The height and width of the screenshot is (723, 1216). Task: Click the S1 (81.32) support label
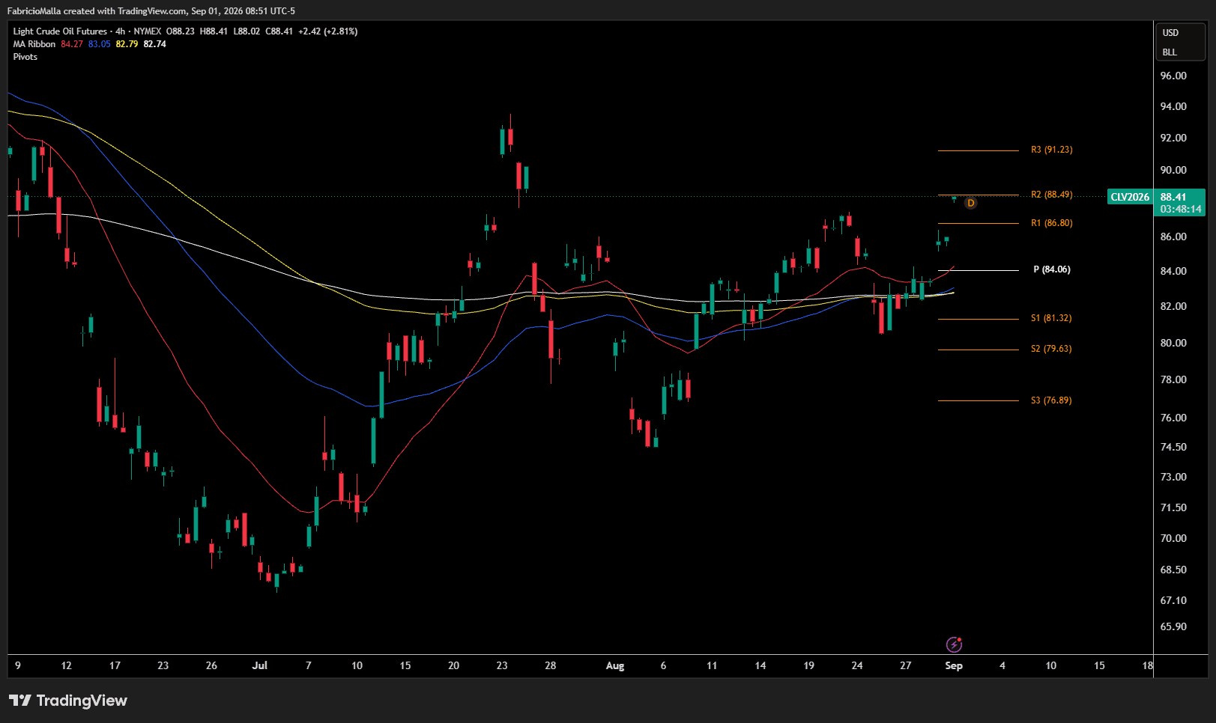click(1051, 318)
